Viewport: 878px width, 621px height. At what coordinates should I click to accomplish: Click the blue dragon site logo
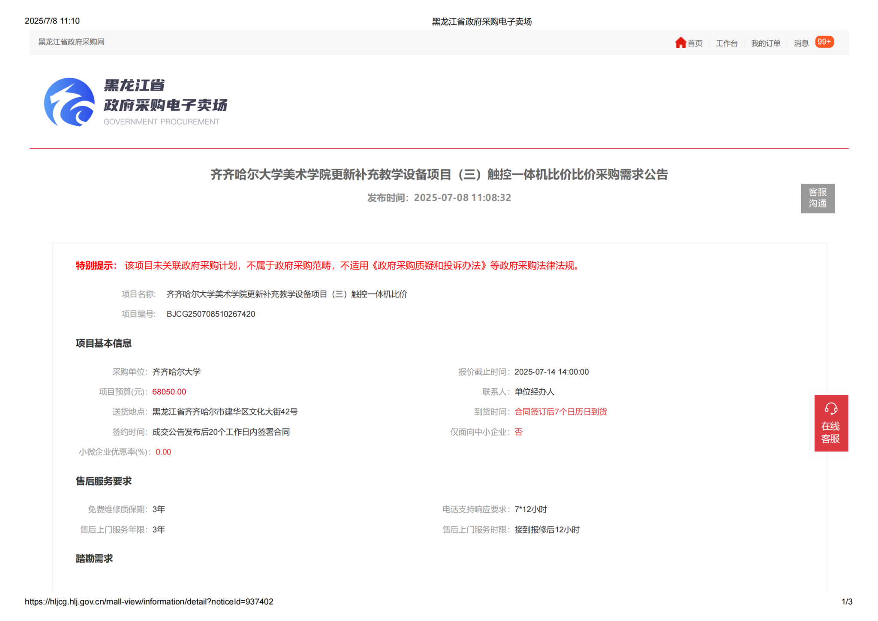click(x=69, y=102)
